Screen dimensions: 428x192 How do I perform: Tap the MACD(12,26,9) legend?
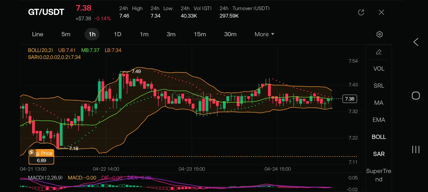click(45, 178)
